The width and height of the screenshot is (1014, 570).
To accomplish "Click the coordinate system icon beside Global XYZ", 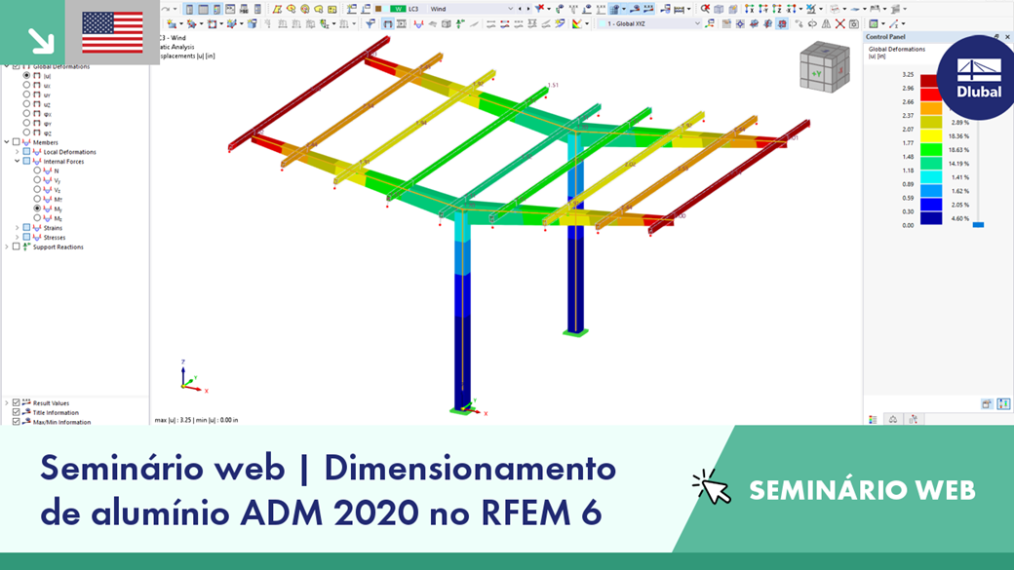I will 710,24.
